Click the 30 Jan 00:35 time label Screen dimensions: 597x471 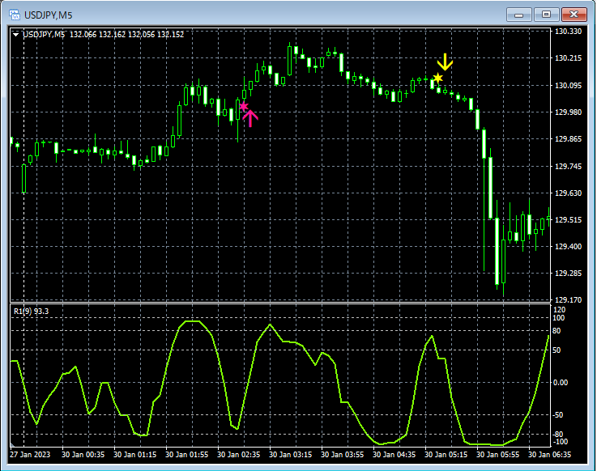(x=83, y=454)
